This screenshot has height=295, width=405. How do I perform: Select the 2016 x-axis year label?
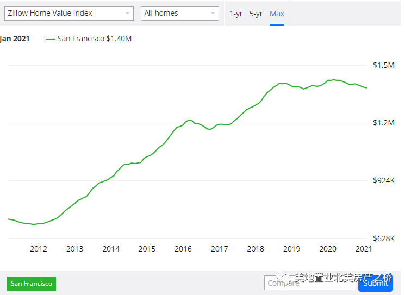[183, 249]
